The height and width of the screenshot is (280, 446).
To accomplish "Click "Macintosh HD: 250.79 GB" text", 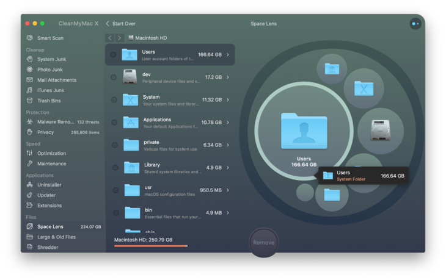I will click(x=144, y=240).
